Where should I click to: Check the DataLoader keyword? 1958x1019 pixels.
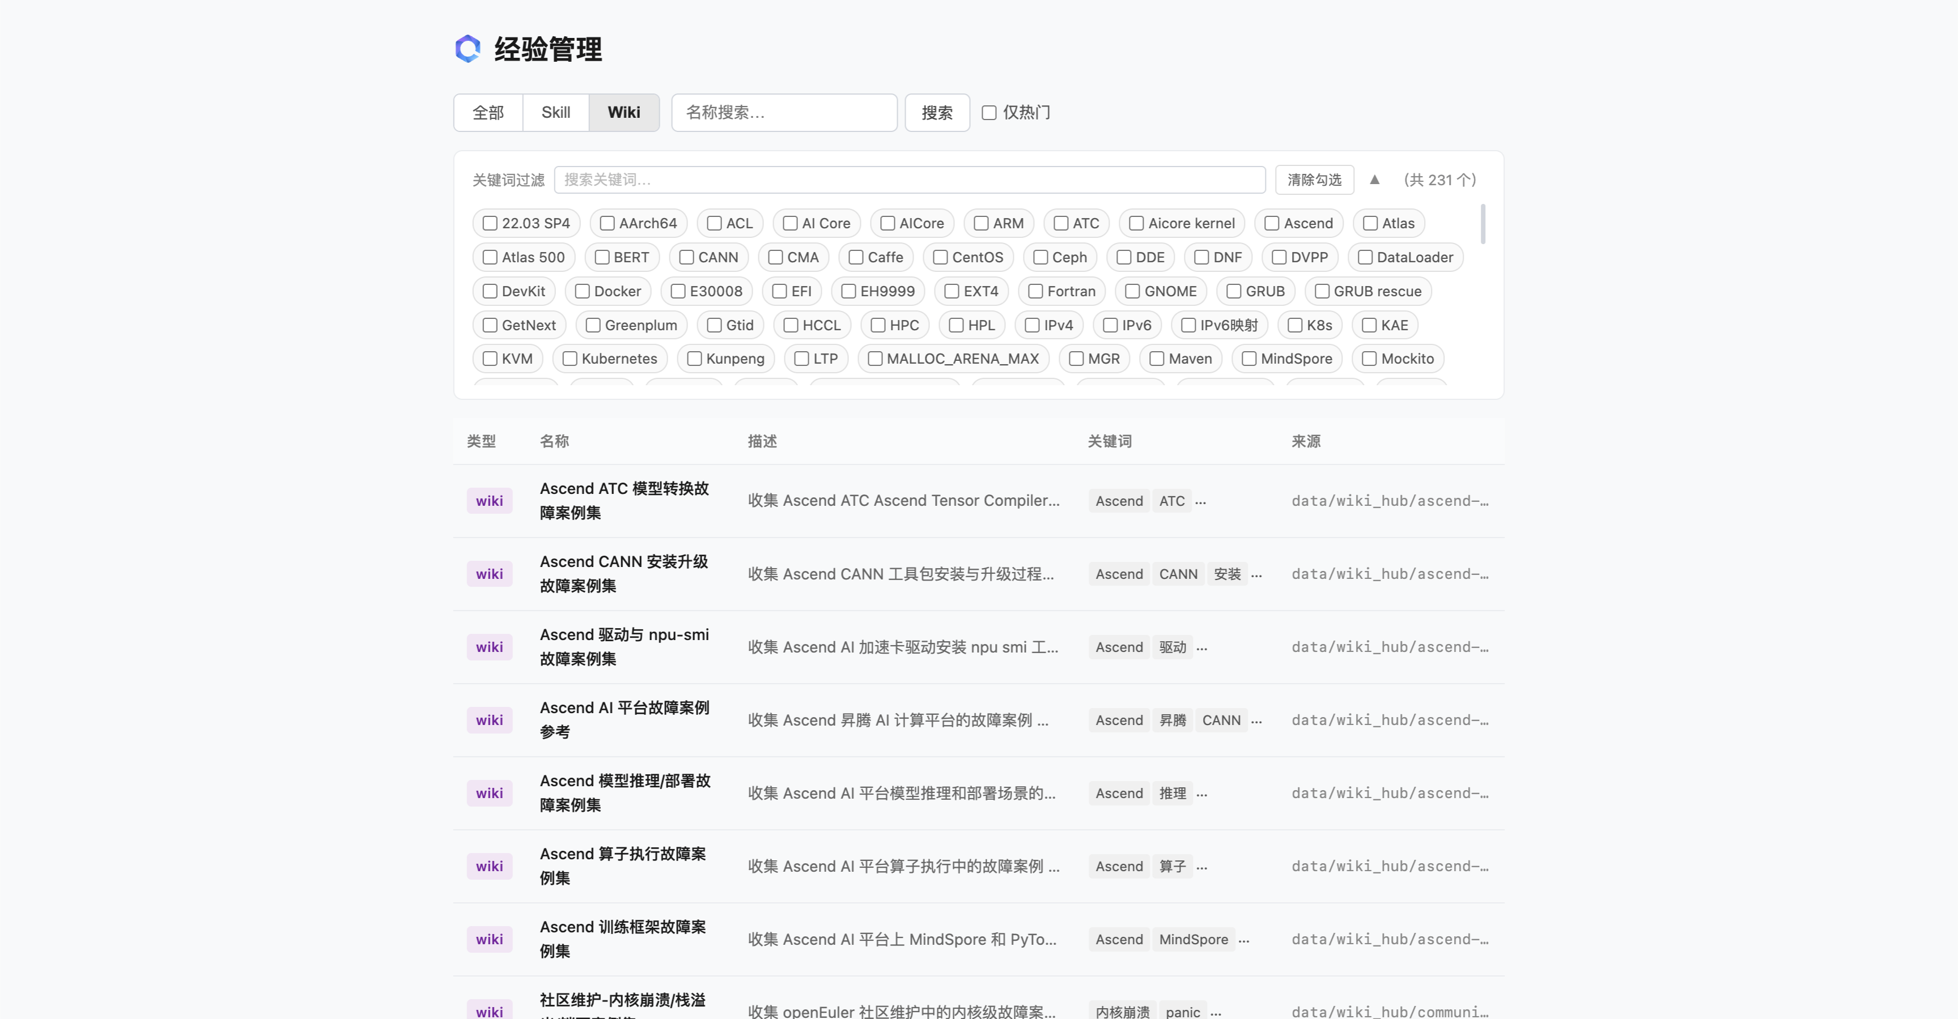tap(1365, 258)
